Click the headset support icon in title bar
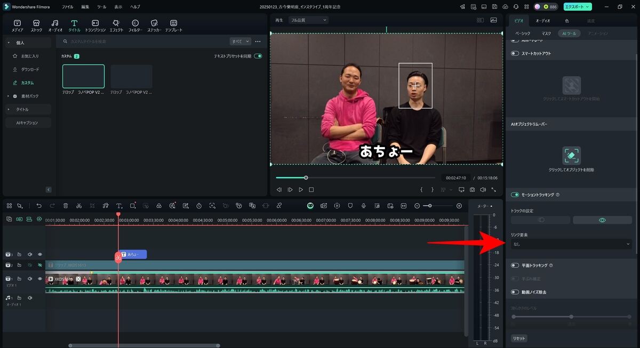Viewport: 640px width, 348px height. pos(516,6)
